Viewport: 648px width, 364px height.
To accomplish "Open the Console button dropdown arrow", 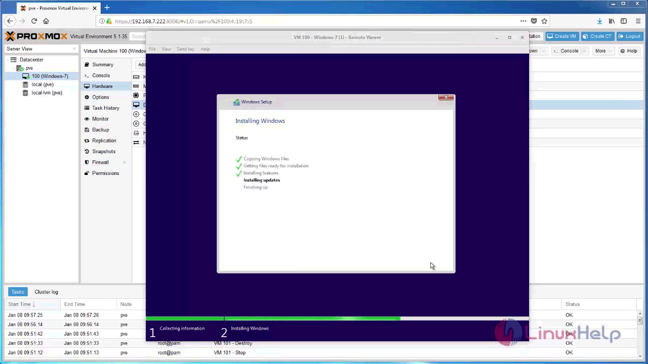I will tap(584, 51).
